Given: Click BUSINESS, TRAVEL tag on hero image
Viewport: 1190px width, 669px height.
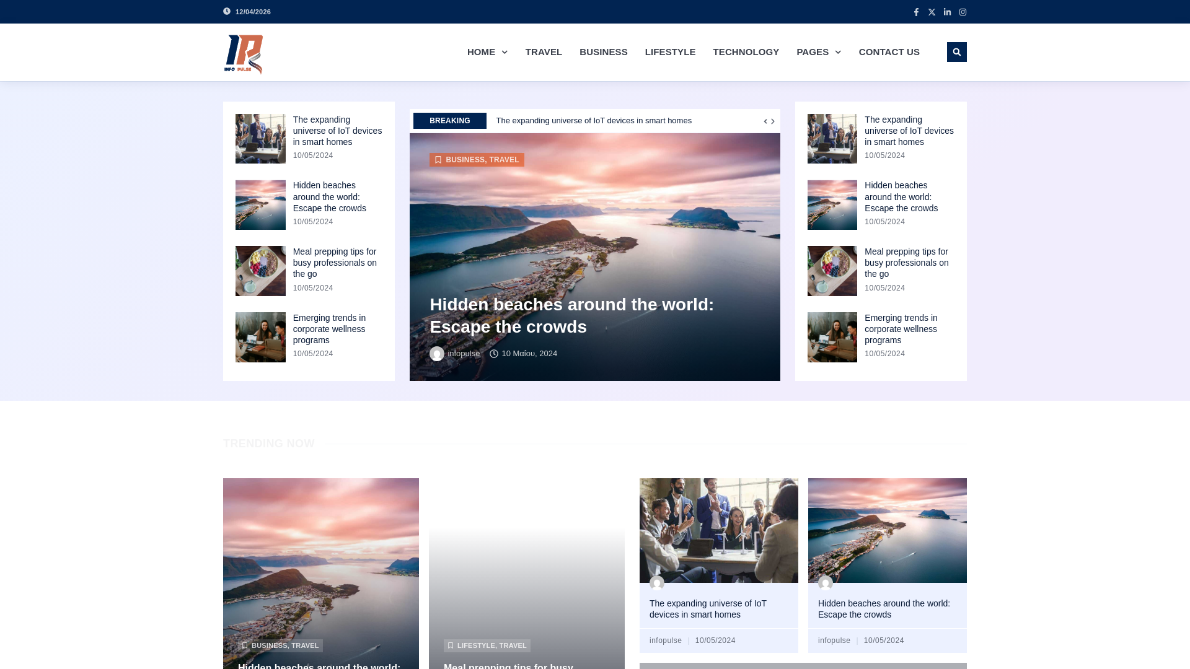Looking at the screenshot, I should 477,160.
